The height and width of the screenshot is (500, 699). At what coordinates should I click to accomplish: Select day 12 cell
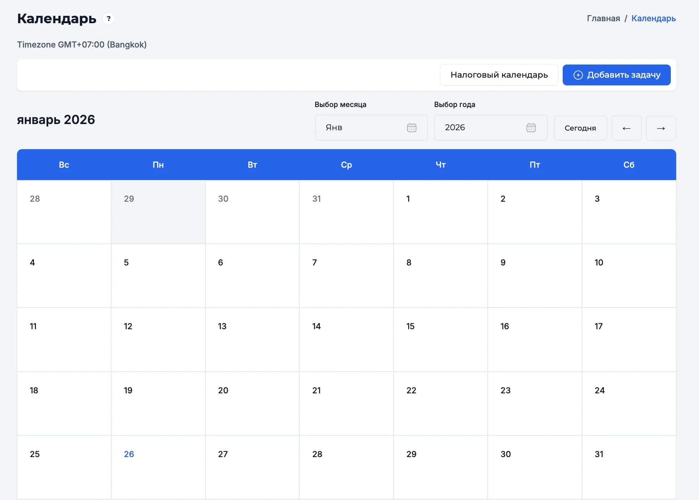coord(158,340)
